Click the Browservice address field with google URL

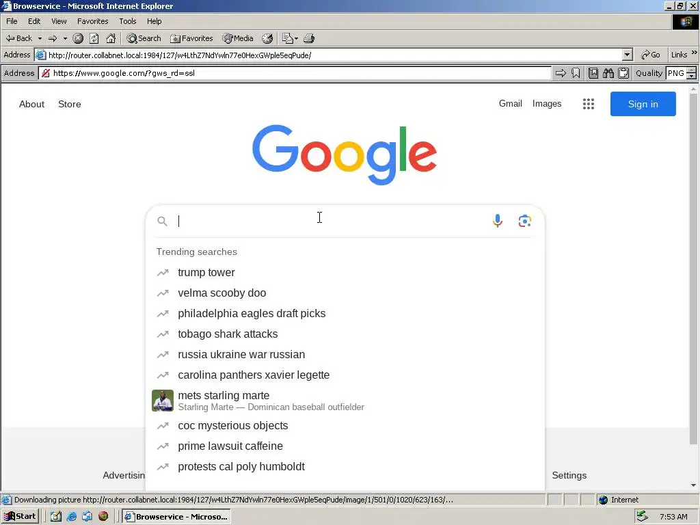pos(295,73)
